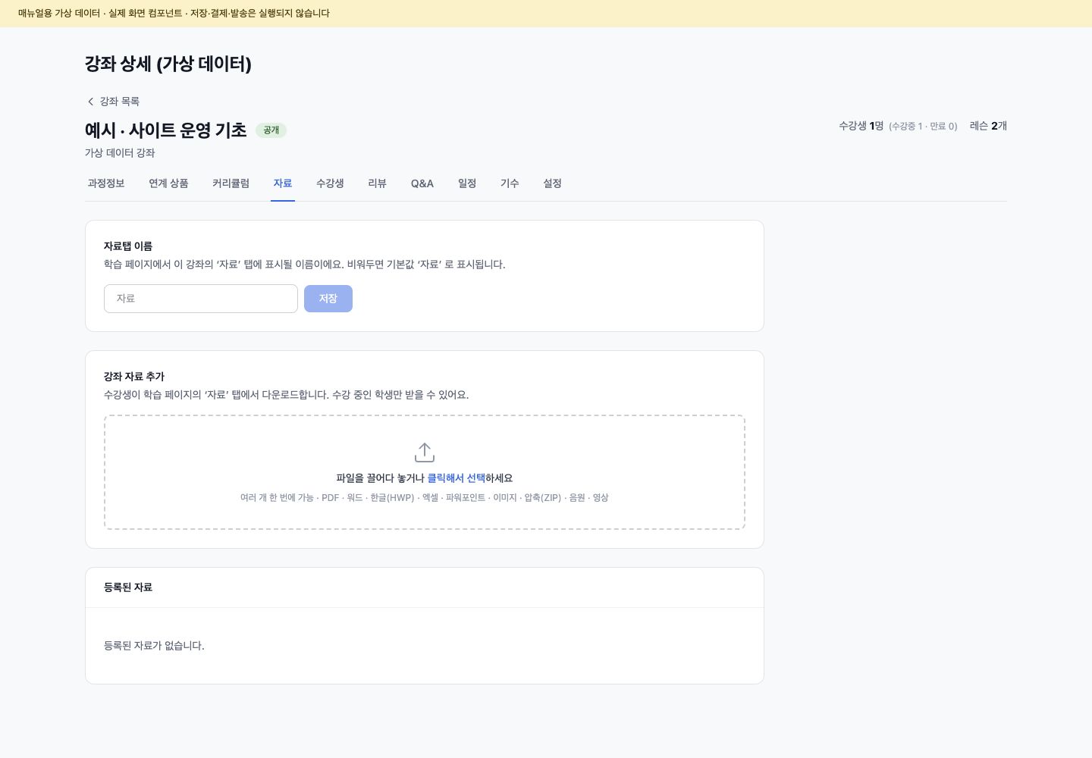Click the 저장 button
The image size is (1092, 758).
328,299
